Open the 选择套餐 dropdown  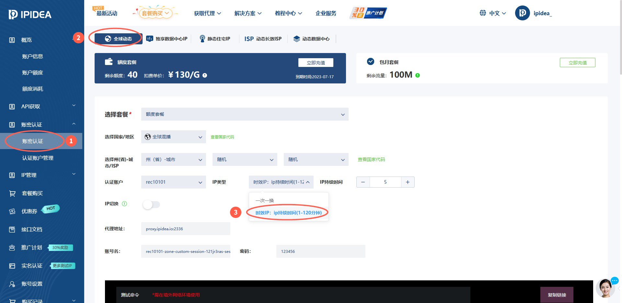coord(245,114)
